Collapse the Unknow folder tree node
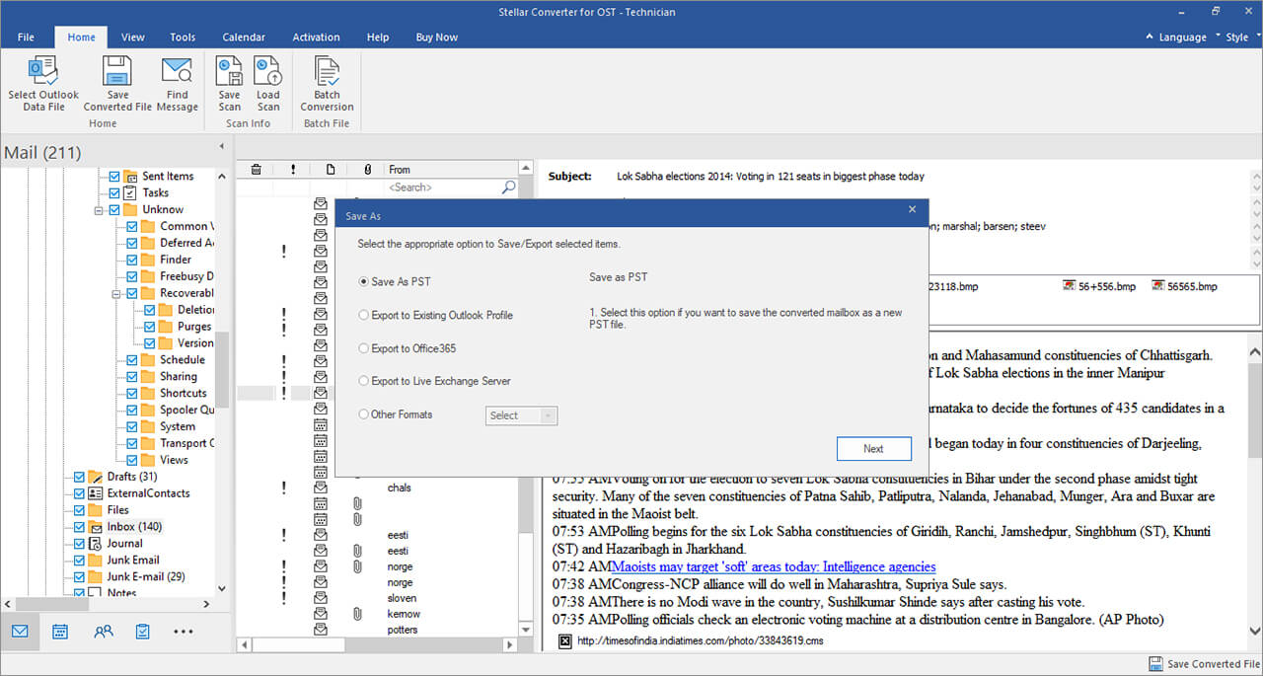This screenshot has height=676, width=1263. pyautogui.click(x=99, y=210)
